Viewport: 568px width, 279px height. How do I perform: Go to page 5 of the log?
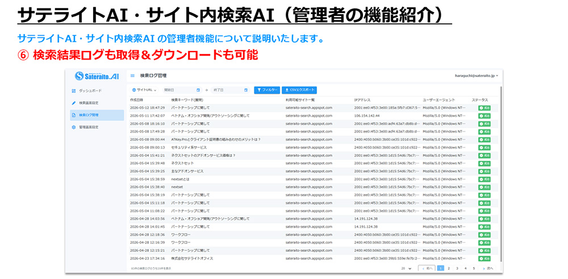click(x=474, y=268)
